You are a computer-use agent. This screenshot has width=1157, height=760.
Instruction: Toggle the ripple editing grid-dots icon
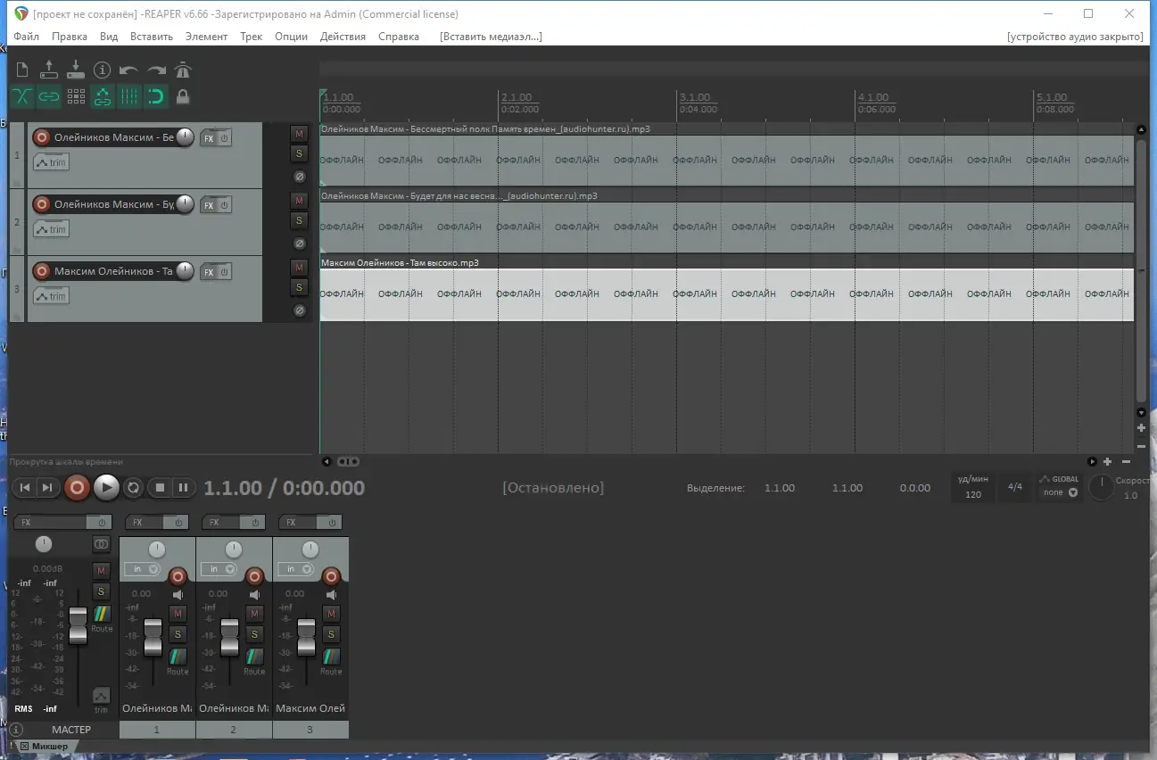pos(76,96)
